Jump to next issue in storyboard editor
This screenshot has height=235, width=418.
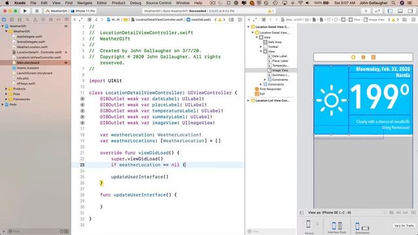point(398,20)
